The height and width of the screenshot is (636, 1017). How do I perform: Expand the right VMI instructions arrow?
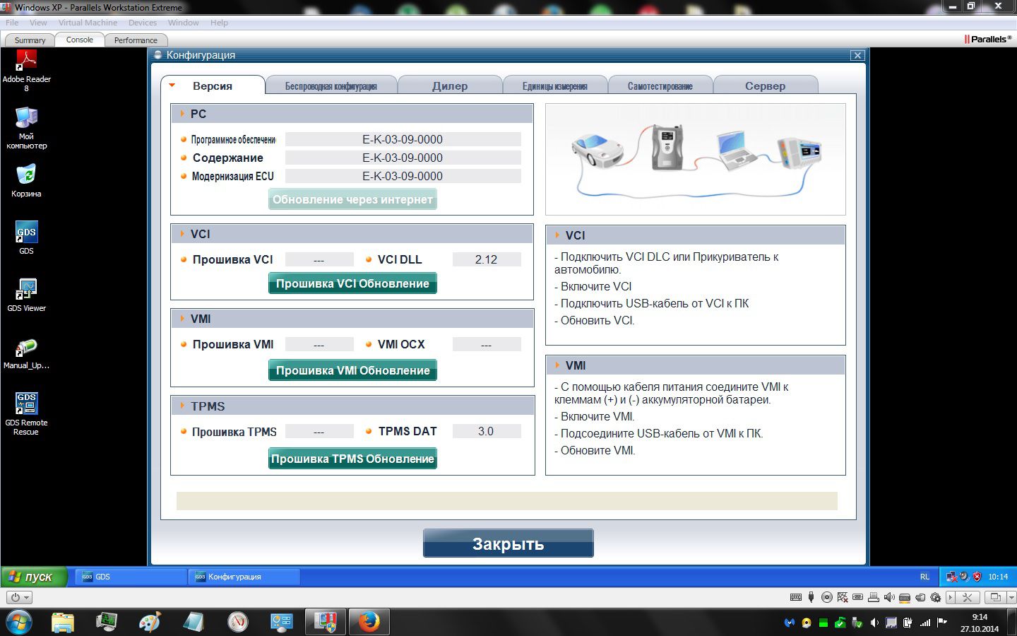coord(557,365)
